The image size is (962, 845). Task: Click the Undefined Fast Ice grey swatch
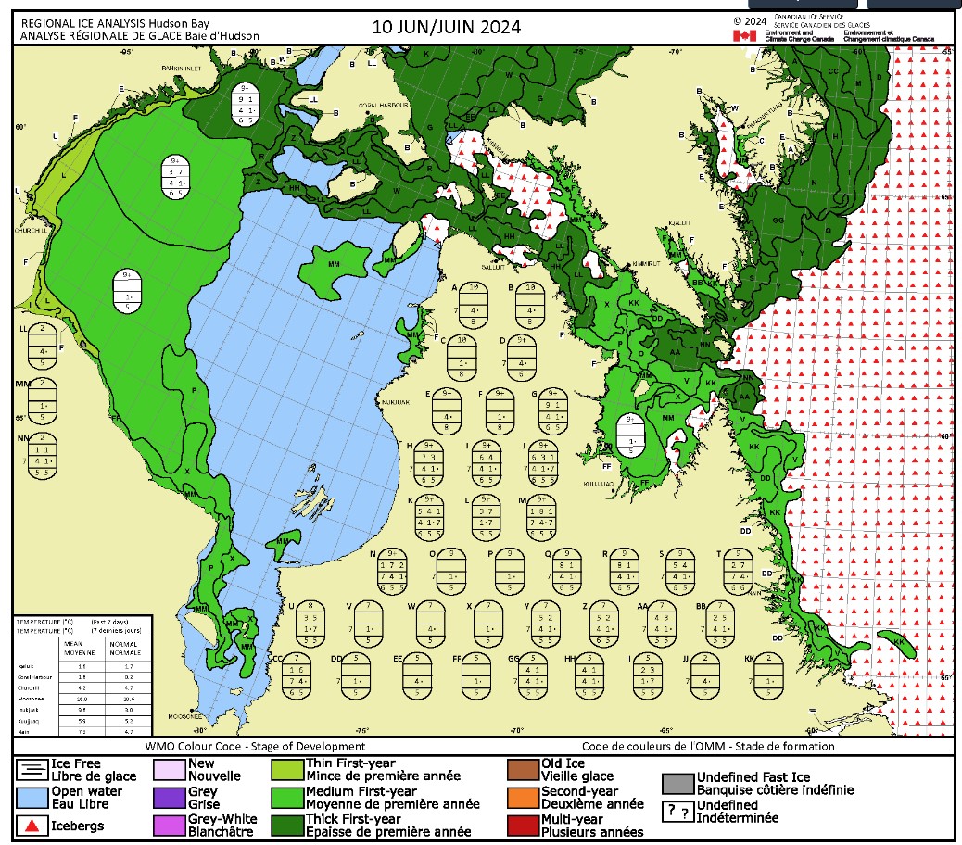tap(678, 784)
